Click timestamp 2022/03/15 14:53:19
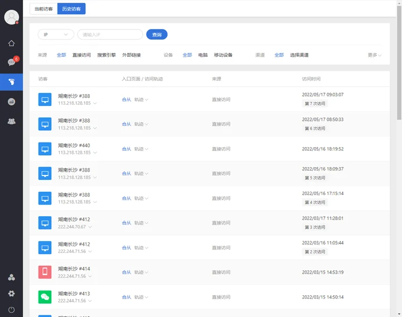The image size is (402, 317). (x=323, y=272)
